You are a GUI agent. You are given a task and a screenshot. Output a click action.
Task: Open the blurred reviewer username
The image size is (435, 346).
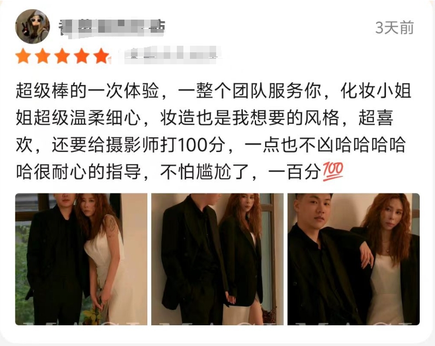point(112,27)
